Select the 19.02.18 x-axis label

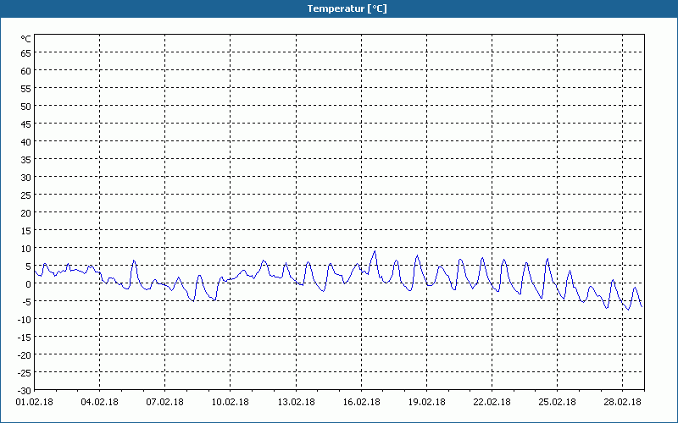[425, 403]
